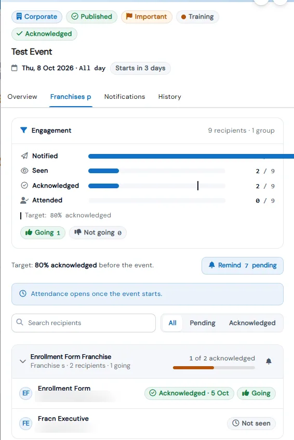The width and height of the screenshot is (294, 440).
Task: Click the Starts in 3 days pill
Action: tap(140, 68)
